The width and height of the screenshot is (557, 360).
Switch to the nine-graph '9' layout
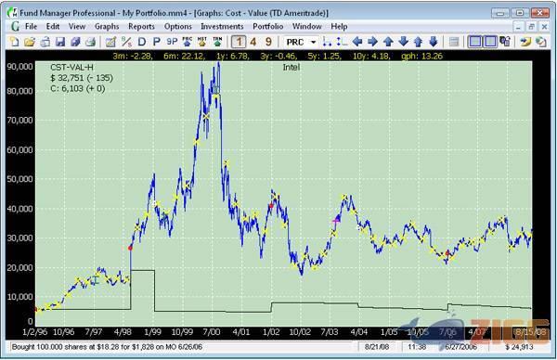268,42
